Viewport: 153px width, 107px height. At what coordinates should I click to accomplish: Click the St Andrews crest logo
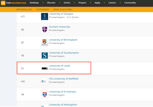coord(44,94)
